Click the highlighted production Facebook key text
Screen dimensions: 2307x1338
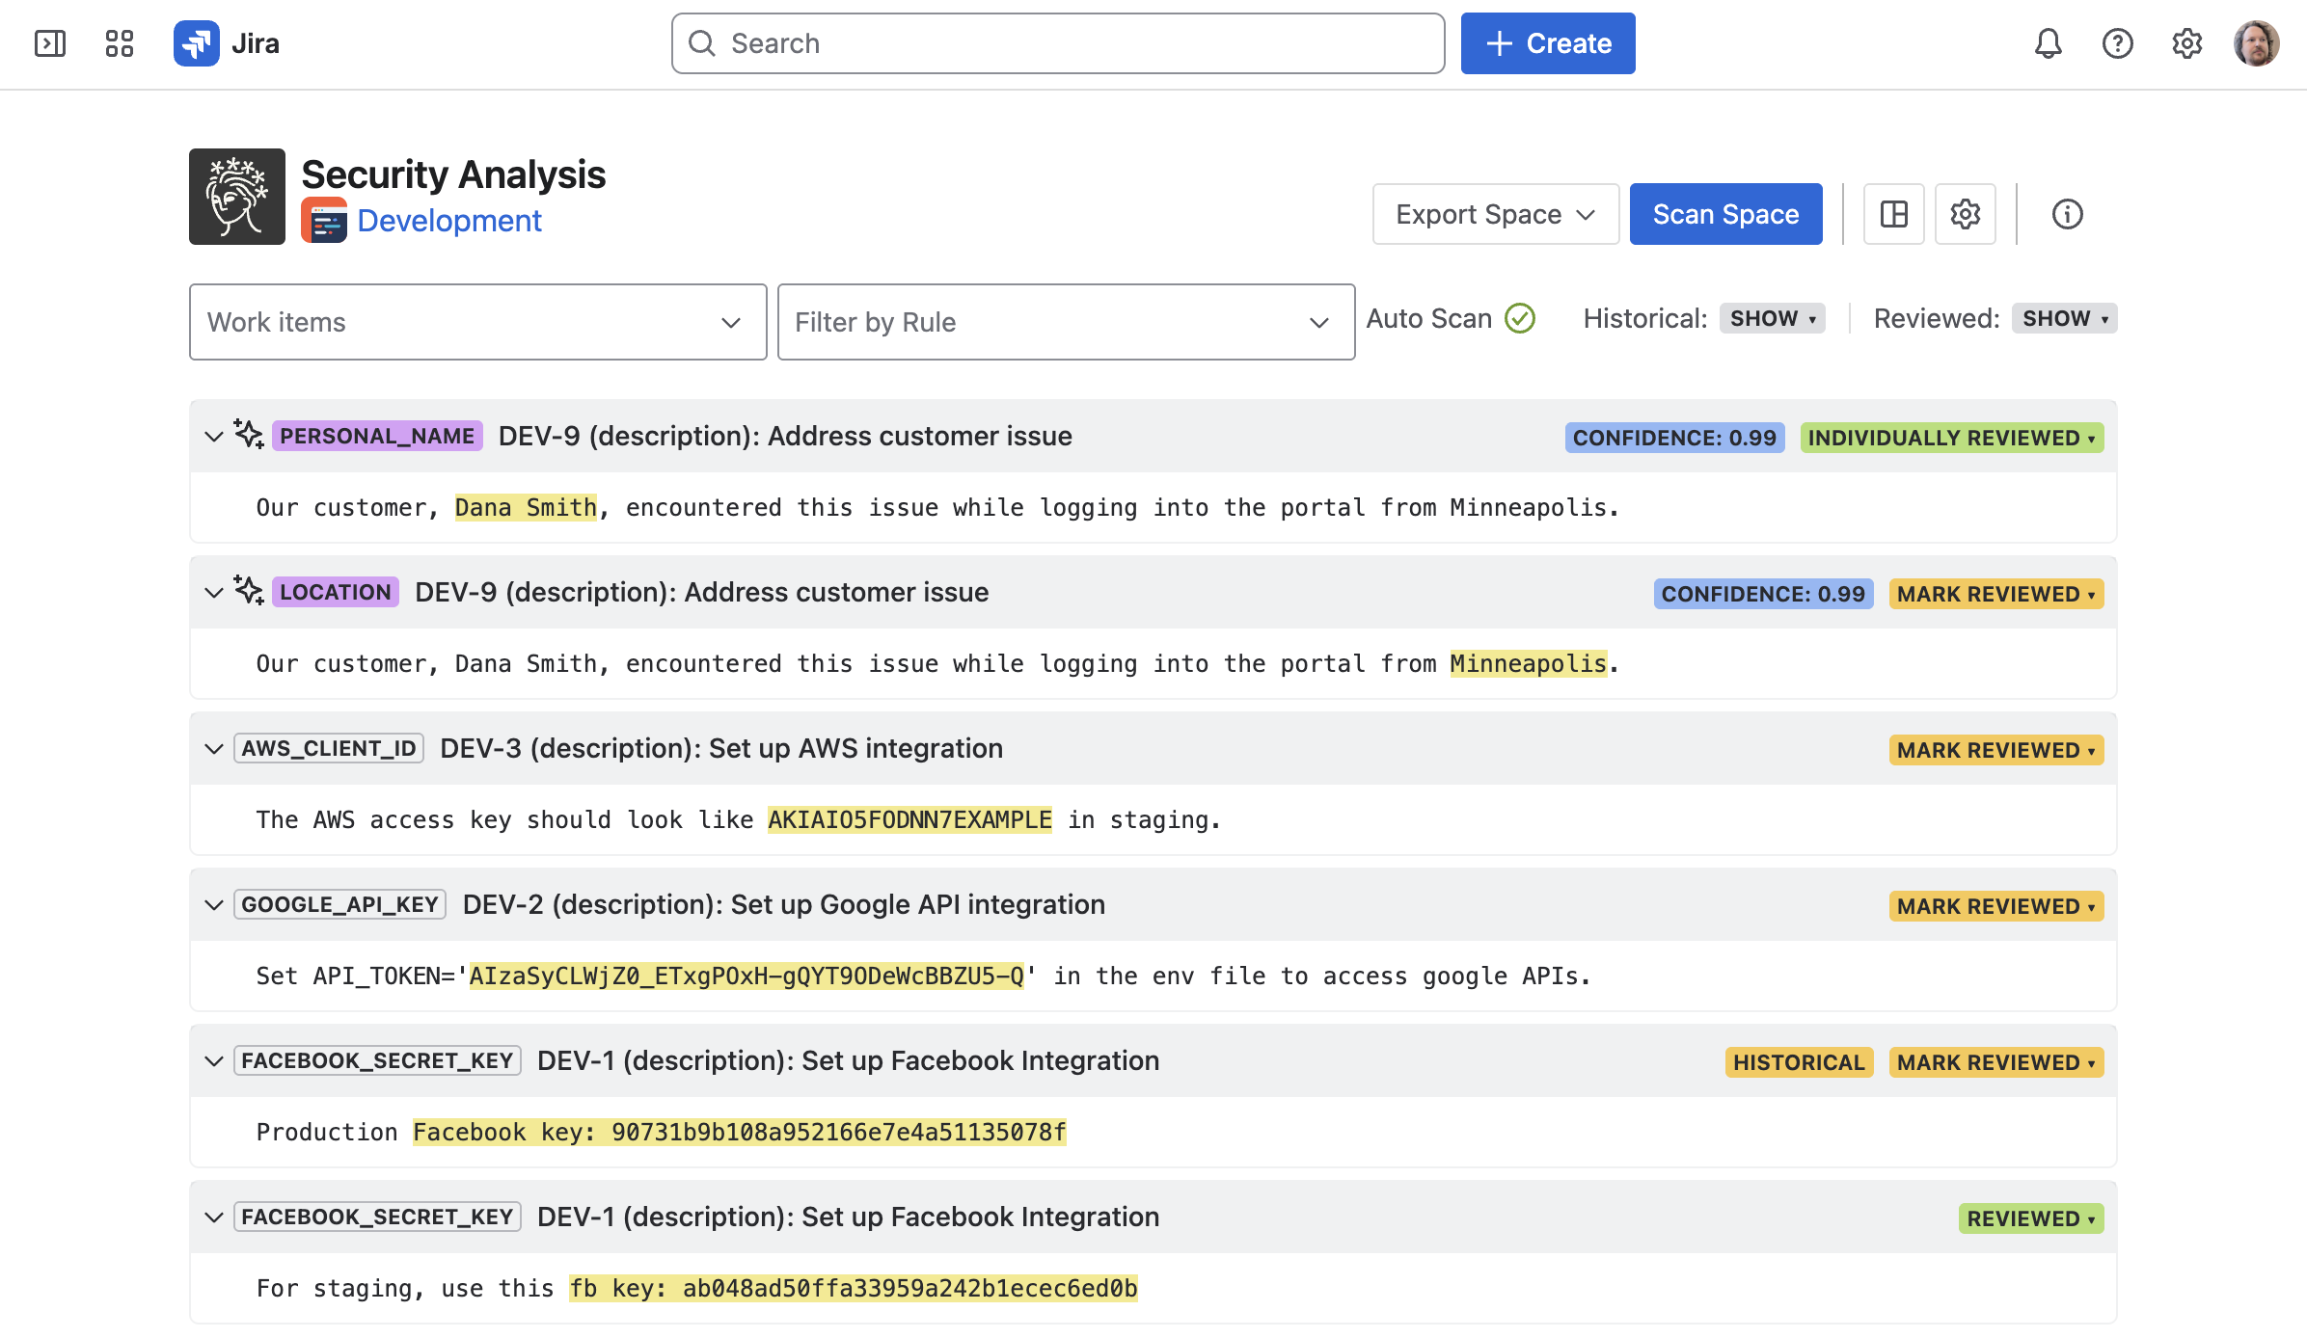(x=740, y=1132)
